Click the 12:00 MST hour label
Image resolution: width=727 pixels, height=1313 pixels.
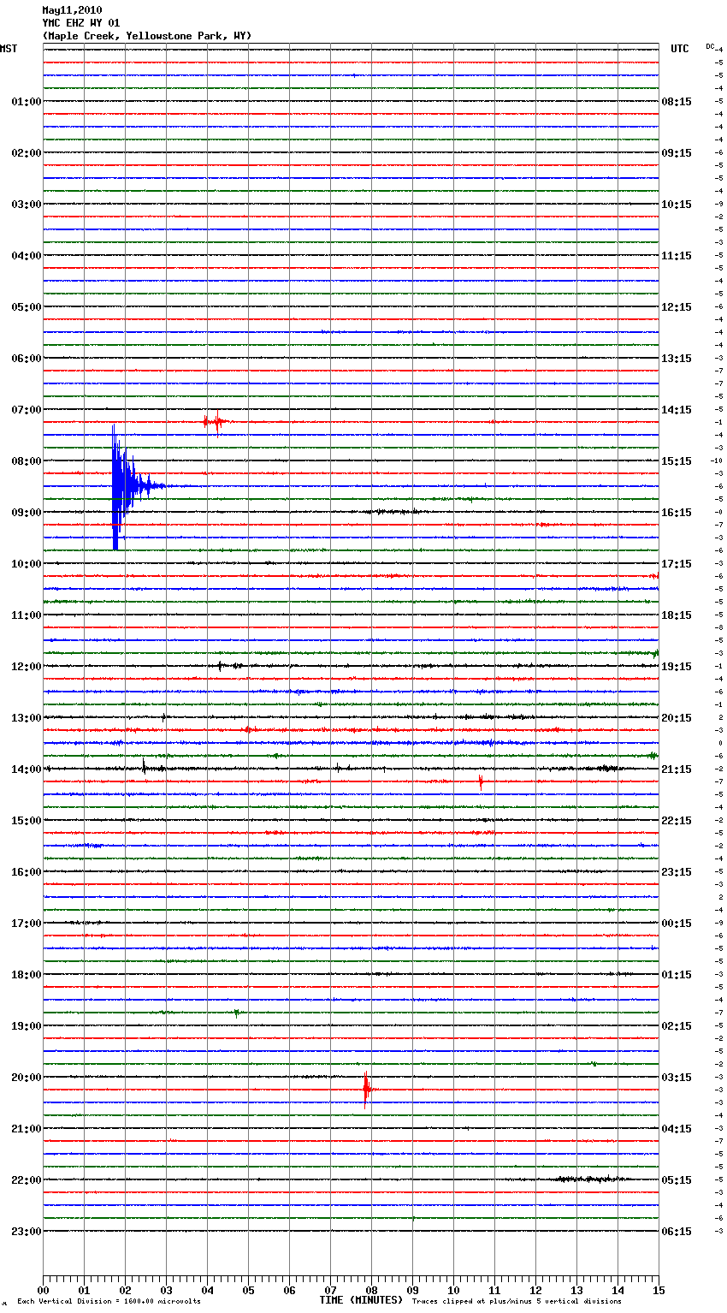pos(27,667)
